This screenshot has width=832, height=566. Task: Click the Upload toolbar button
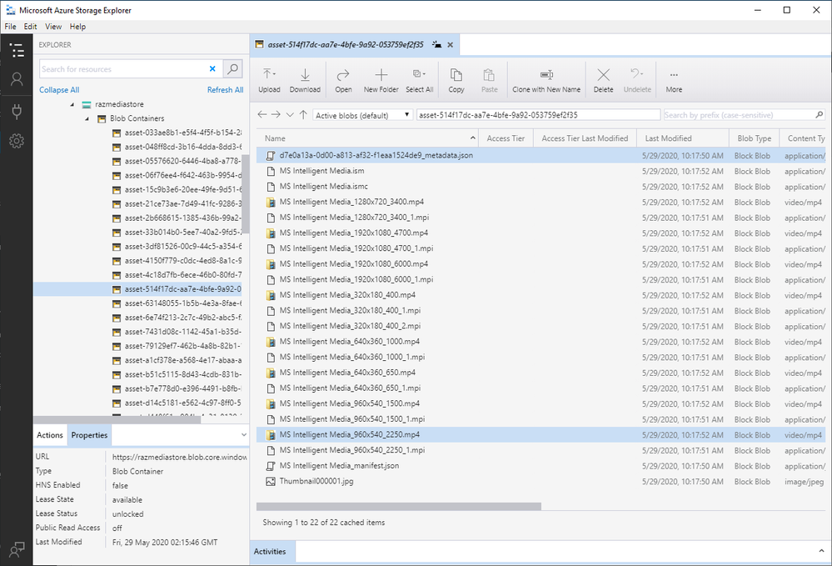269,80
